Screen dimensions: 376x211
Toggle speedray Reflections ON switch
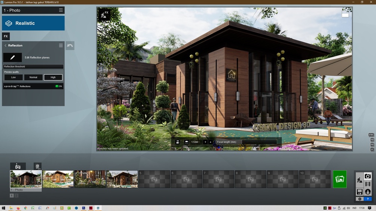(58, 86)
